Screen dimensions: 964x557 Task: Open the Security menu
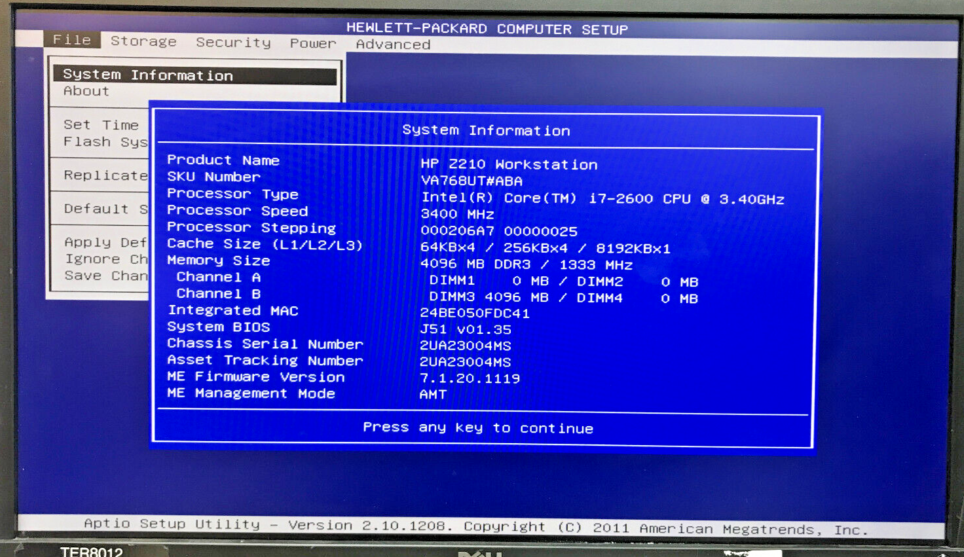pos(233,43)
